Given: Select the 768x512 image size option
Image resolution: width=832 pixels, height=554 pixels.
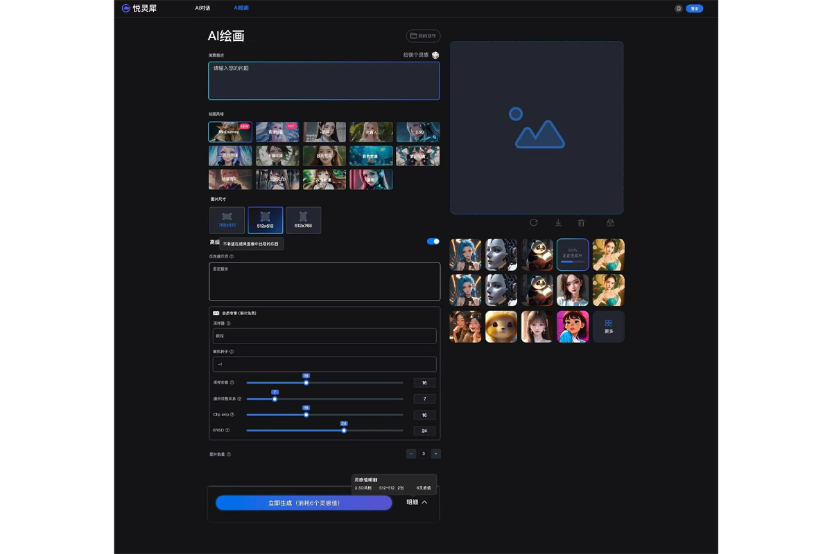Looking at the screenshot, I should pyautogui.click(x=227, y=220).
